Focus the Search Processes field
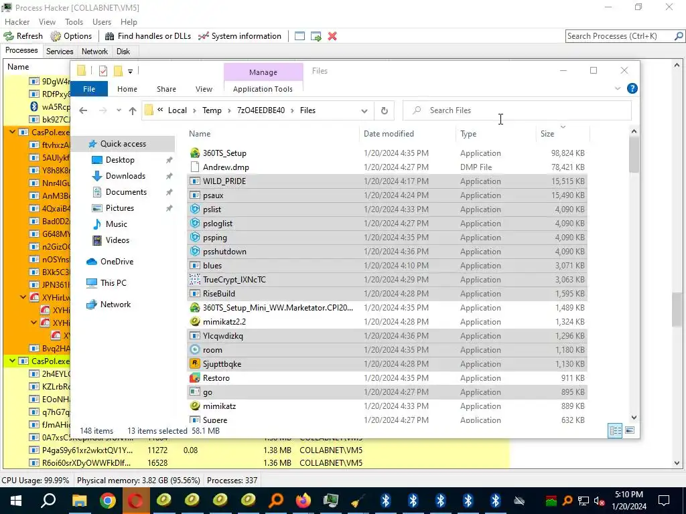Screen dimensions: 686x514 click(620, 36)
